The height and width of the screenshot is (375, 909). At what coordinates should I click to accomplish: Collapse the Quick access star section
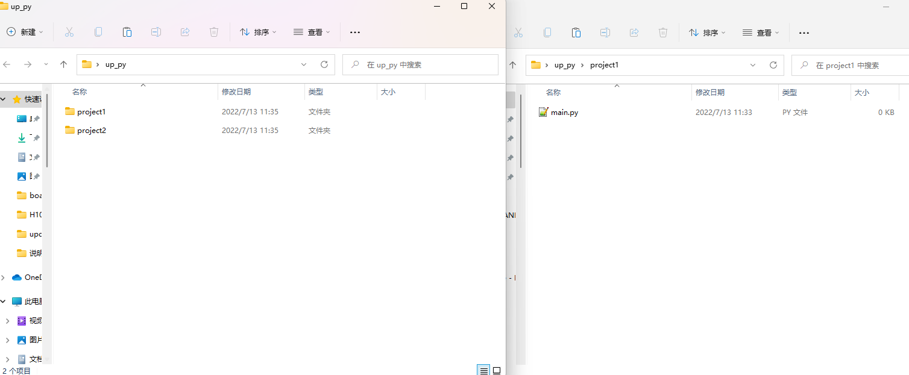4,99
